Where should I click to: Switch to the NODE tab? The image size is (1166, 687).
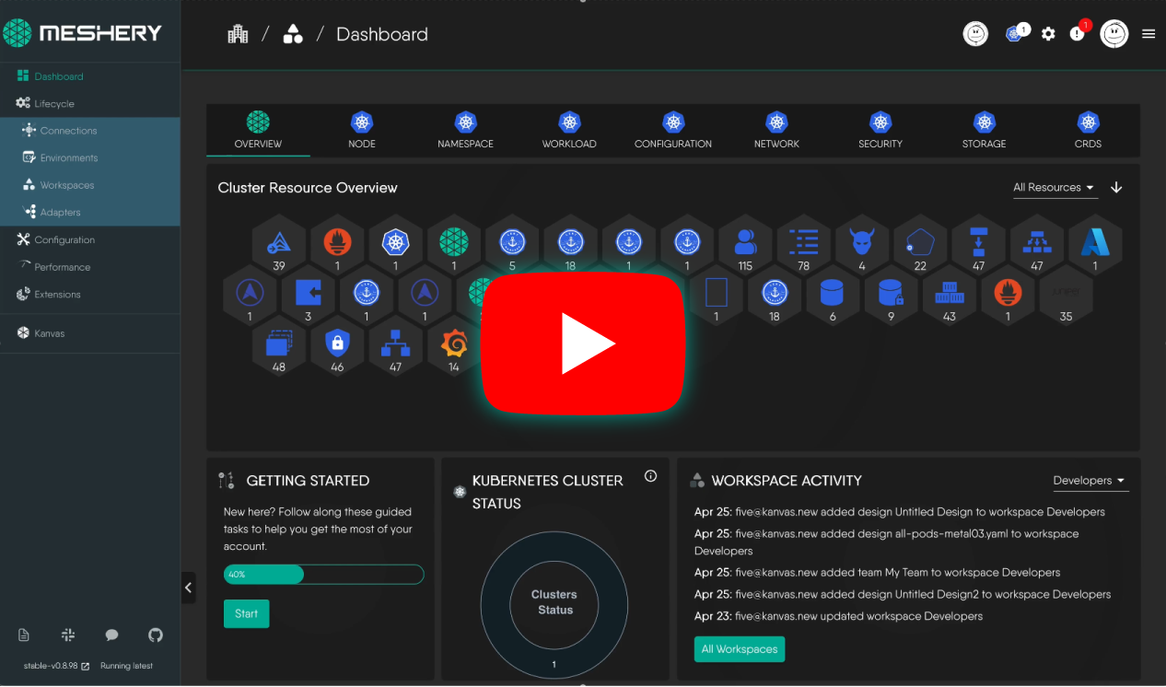361,130
